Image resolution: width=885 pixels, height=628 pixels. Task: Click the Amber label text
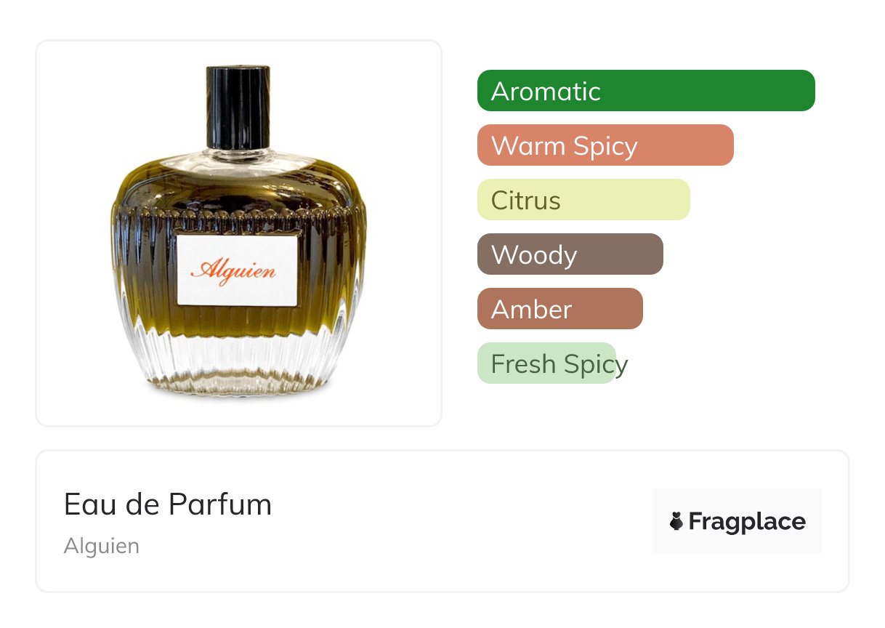tap(531, 310)
